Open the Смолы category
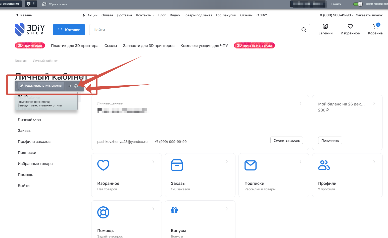Image resolution: width=388 pixels, height=238 pixels. pyautogui.click(x=111, y=46)
